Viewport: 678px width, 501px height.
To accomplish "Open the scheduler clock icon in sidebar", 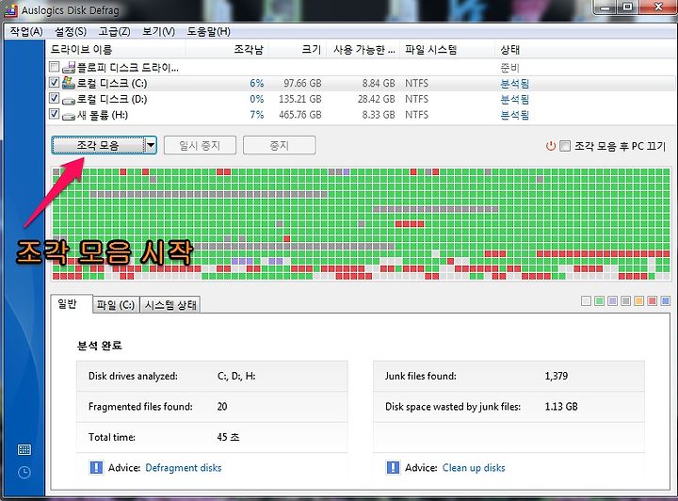I will (24, 472).
